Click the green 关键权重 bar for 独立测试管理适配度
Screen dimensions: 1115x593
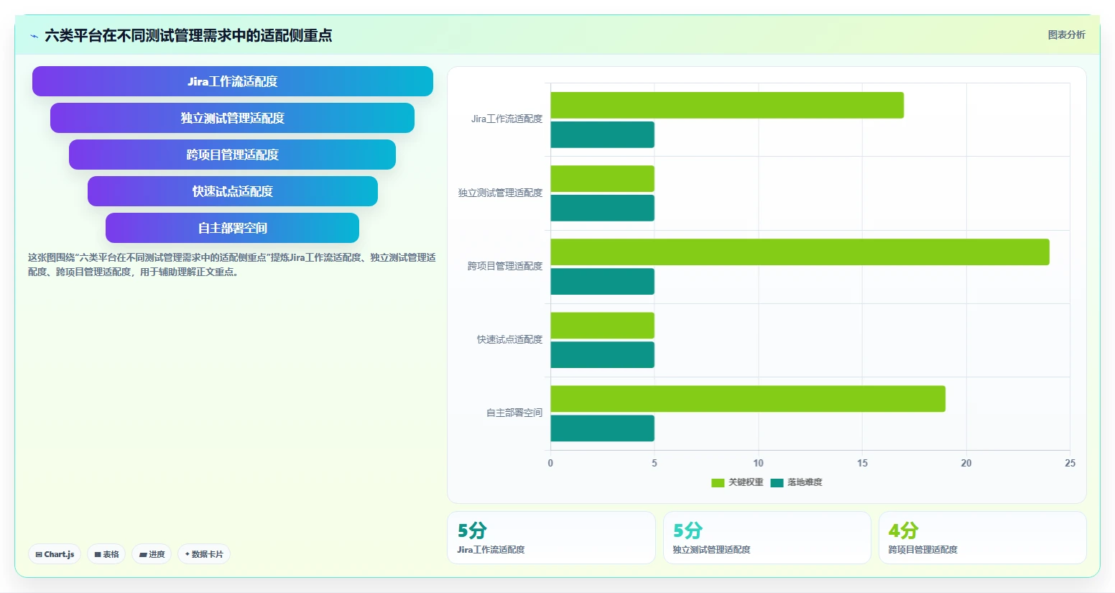tap(603, 178)
